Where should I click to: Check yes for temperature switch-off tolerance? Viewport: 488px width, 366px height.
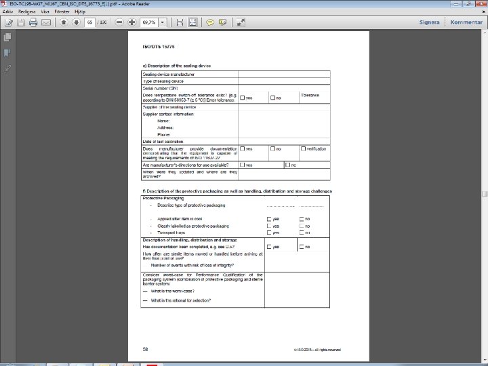point(243,98)
